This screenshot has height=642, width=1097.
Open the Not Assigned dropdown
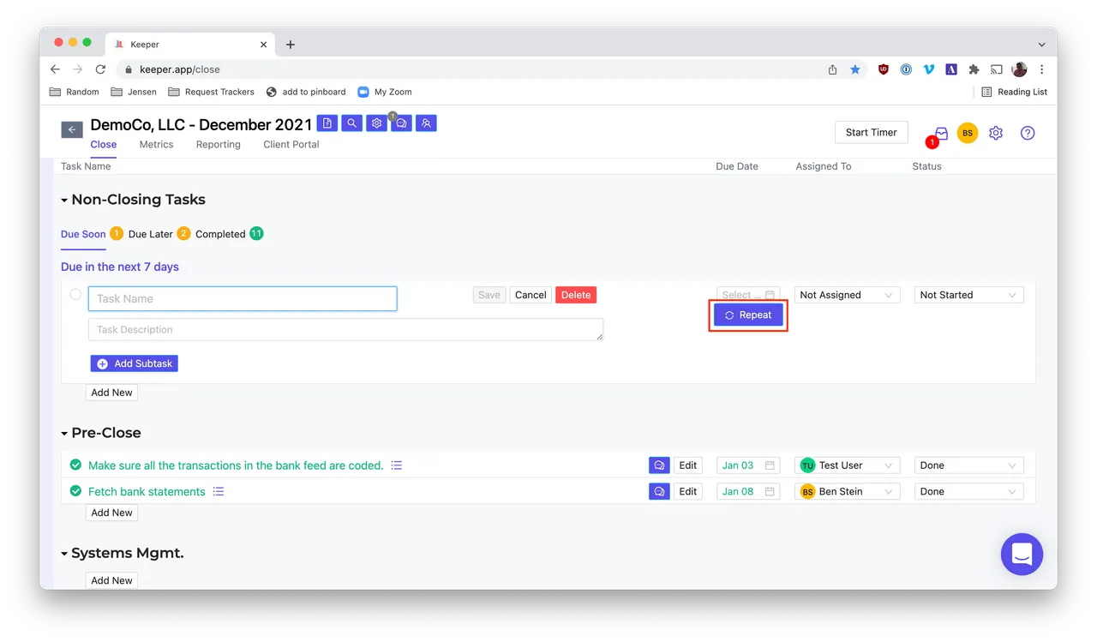[x=847, y=294]
